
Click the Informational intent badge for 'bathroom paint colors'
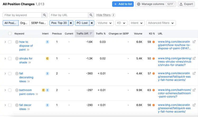[x=47, y=90]
